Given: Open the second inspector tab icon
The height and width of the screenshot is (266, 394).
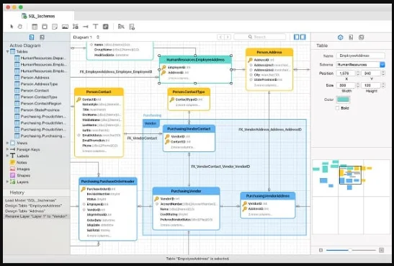Looking at the screenshot, I should (351, 37).
